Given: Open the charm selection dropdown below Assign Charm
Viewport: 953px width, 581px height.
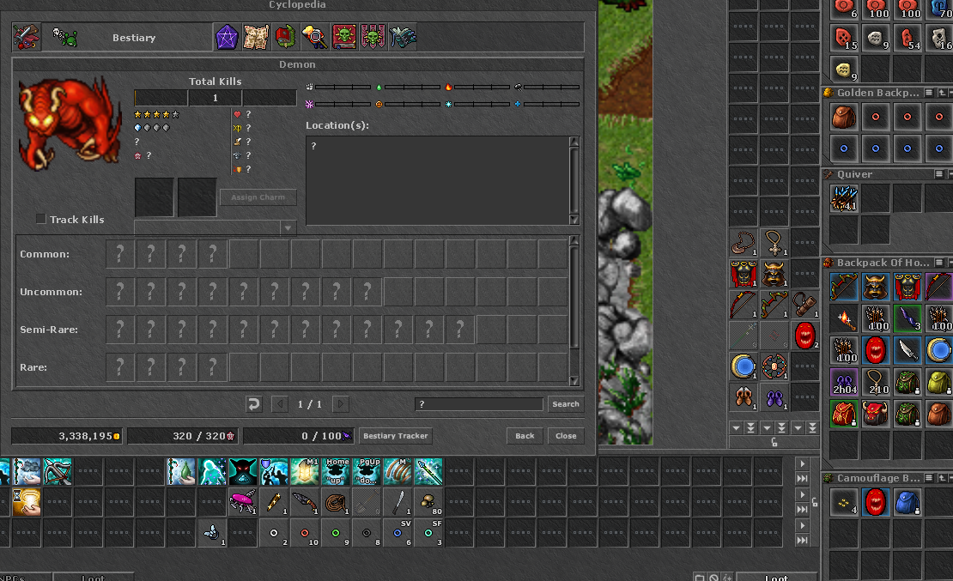Looking at the screenshot, I should (288, 227).
